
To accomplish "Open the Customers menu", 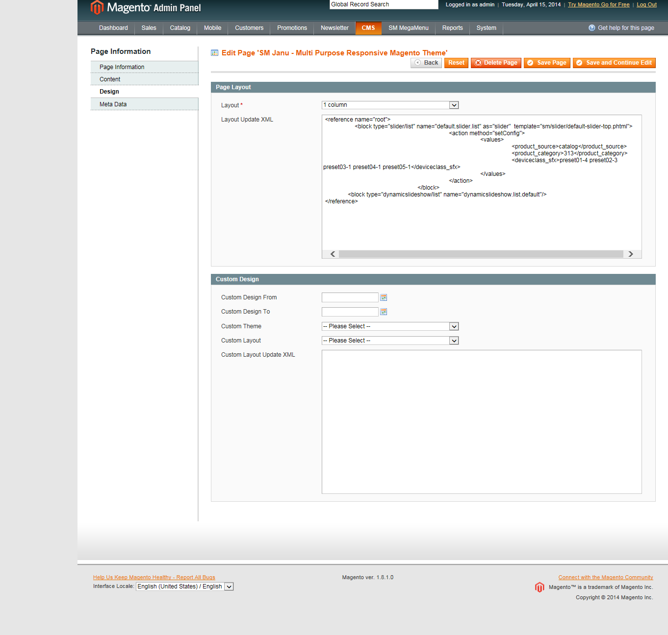I will (249, 28).
